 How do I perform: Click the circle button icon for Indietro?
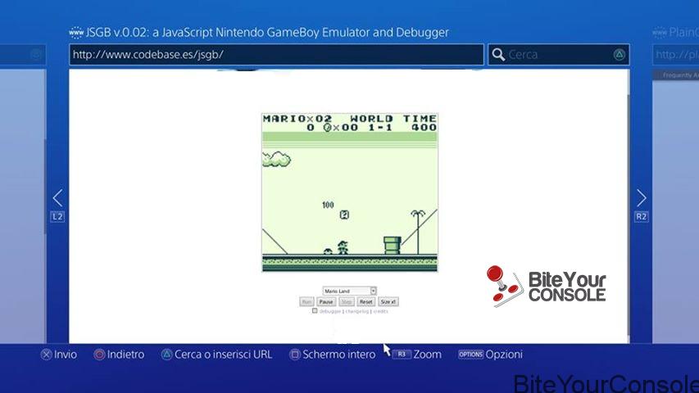[99, 355]
